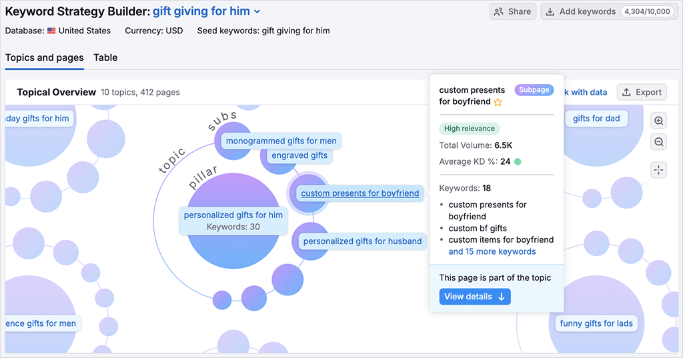Click the custom bf gifts keyword
This screenshot has height=358, width=683.
[478, 228]
